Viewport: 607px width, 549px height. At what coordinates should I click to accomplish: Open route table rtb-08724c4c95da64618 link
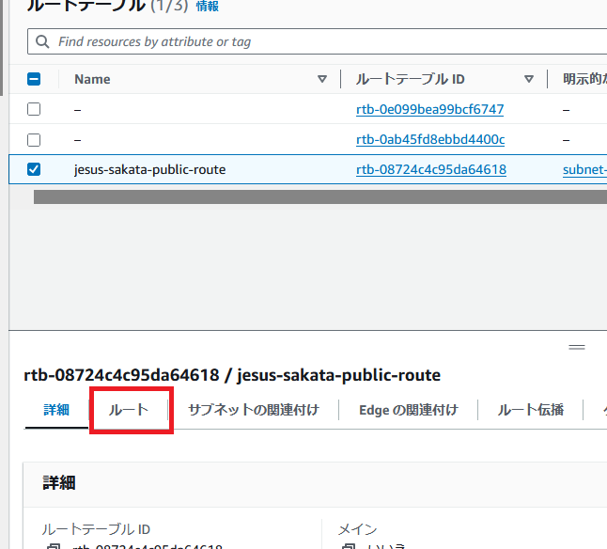(431, 169)
